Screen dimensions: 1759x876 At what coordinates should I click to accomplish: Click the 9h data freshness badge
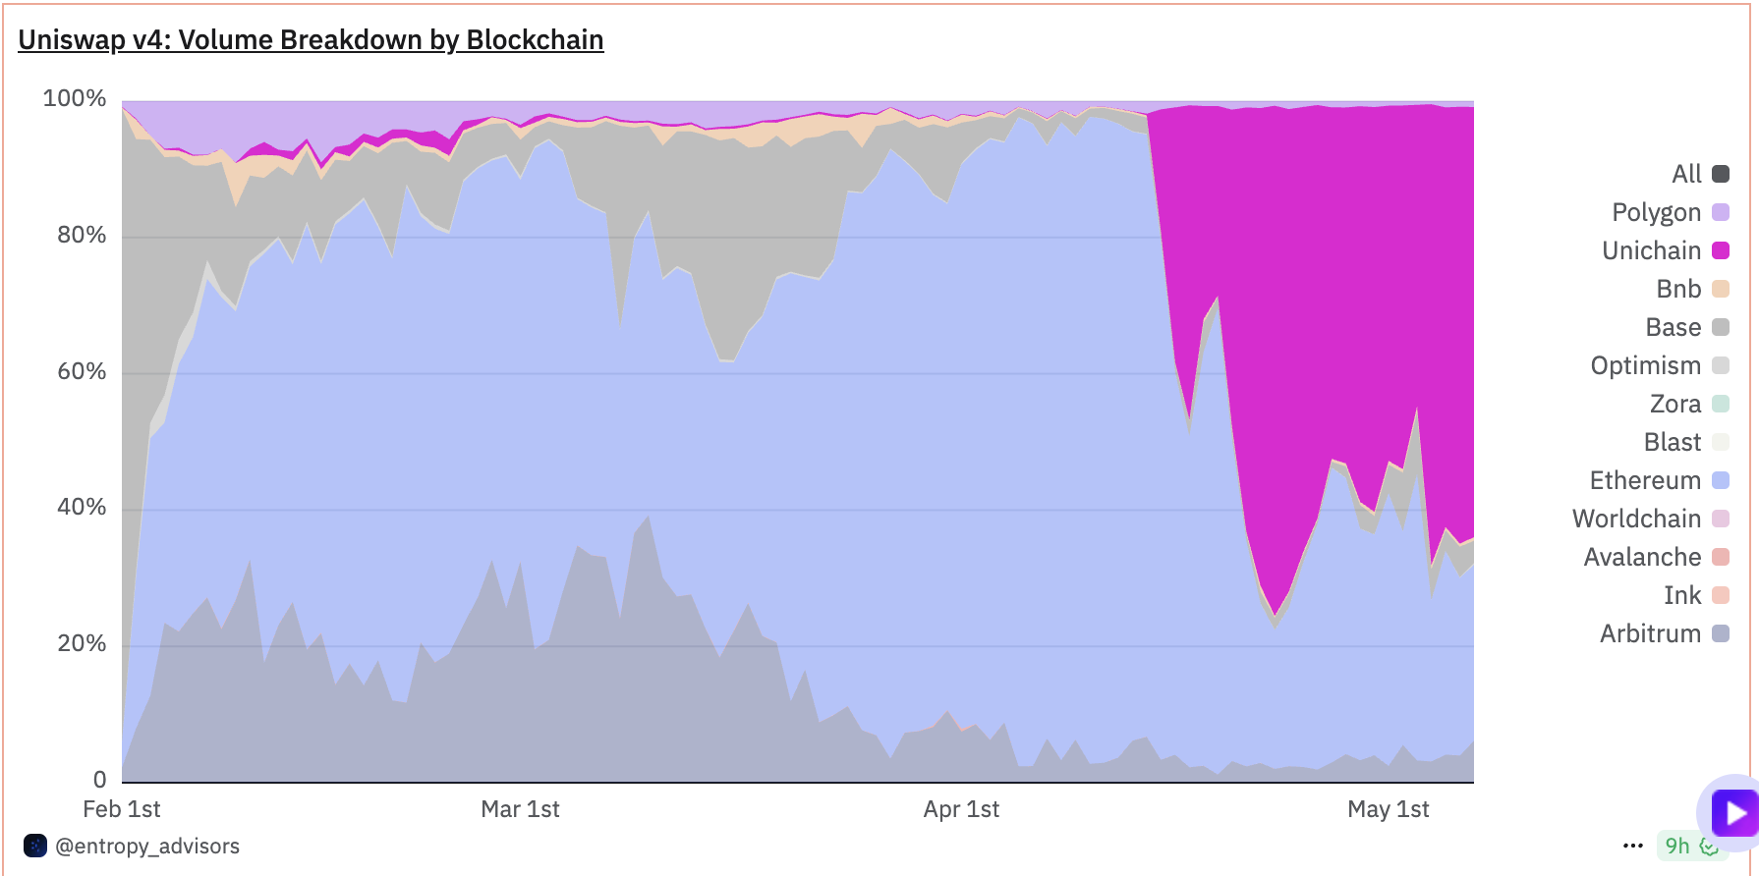[1689, 846]
